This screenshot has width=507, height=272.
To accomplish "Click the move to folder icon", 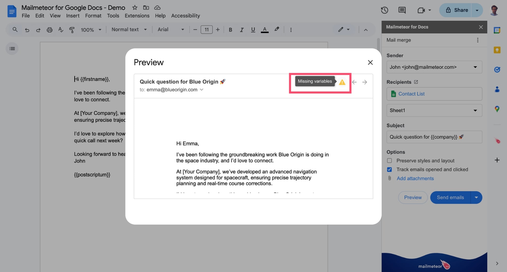I will click(146, 8).
